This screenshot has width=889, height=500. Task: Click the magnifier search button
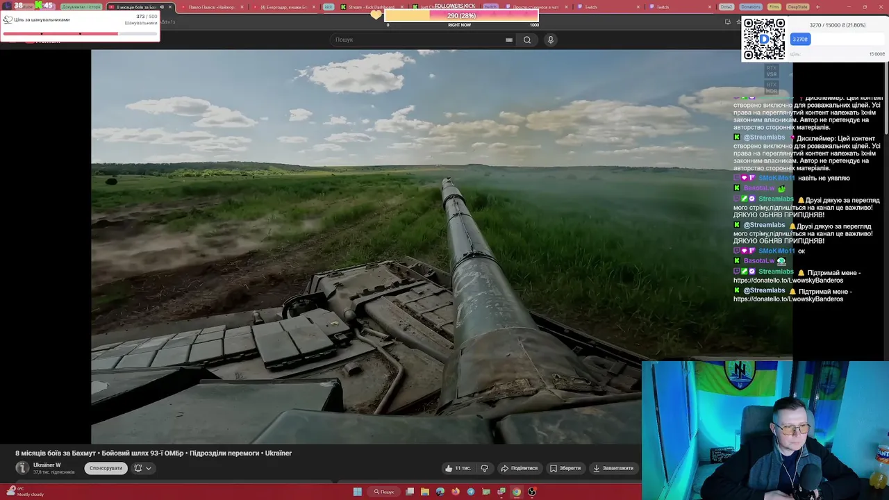pyautogui.click(x=527, y=40)
